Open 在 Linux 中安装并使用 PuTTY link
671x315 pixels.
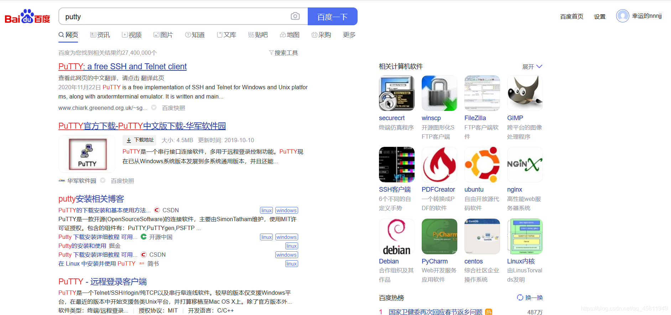coord(97,263)
